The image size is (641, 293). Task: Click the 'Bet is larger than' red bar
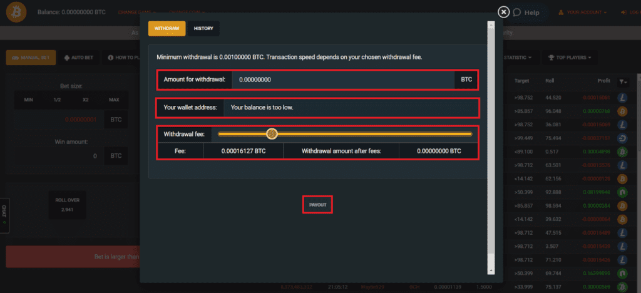(x=73, y=257)
